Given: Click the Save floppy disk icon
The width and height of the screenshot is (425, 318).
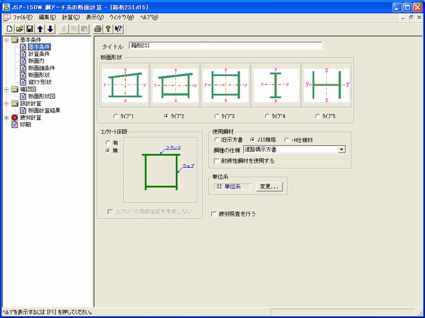Looking at the screenshot, I should [30, 28].
